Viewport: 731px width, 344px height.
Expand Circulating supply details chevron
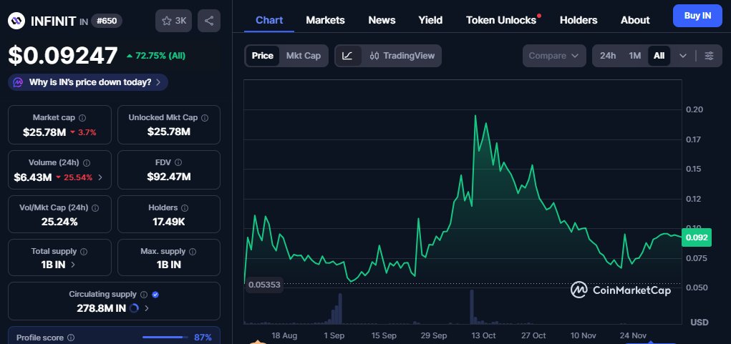pos(147,308)
